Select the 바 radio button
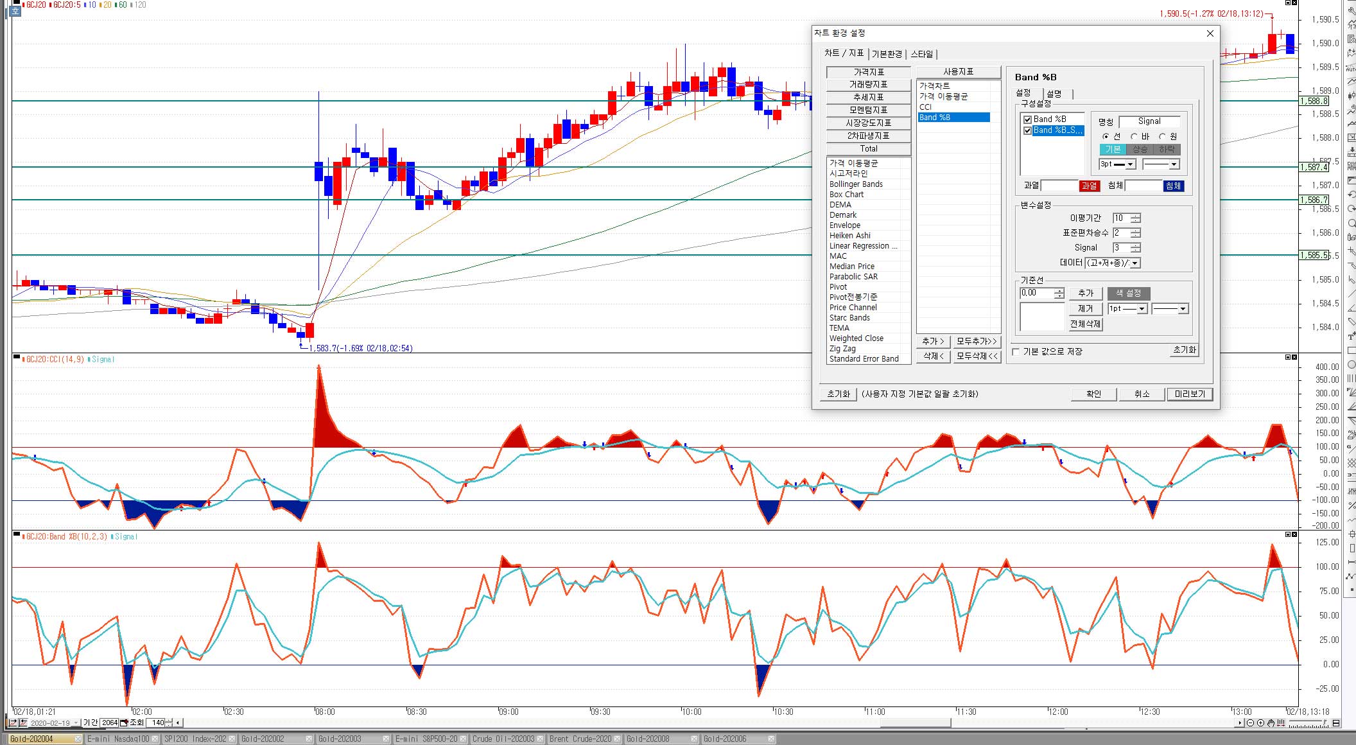The height and width of the screenshot is (745, 1356). tap(1134, 137)
